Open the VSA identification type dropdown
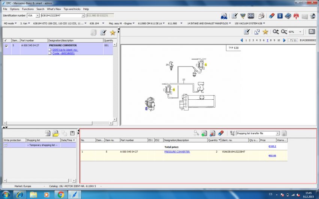 click(38, 15)
